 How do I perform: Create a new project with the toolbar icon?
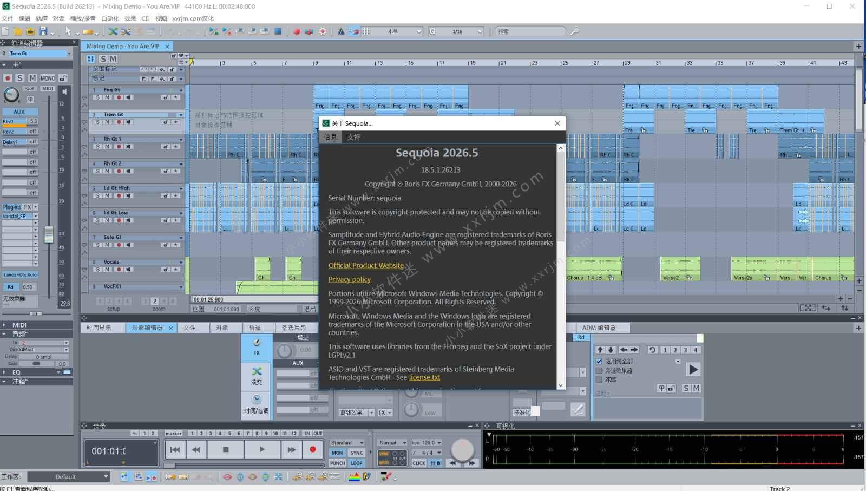[5, 31]
